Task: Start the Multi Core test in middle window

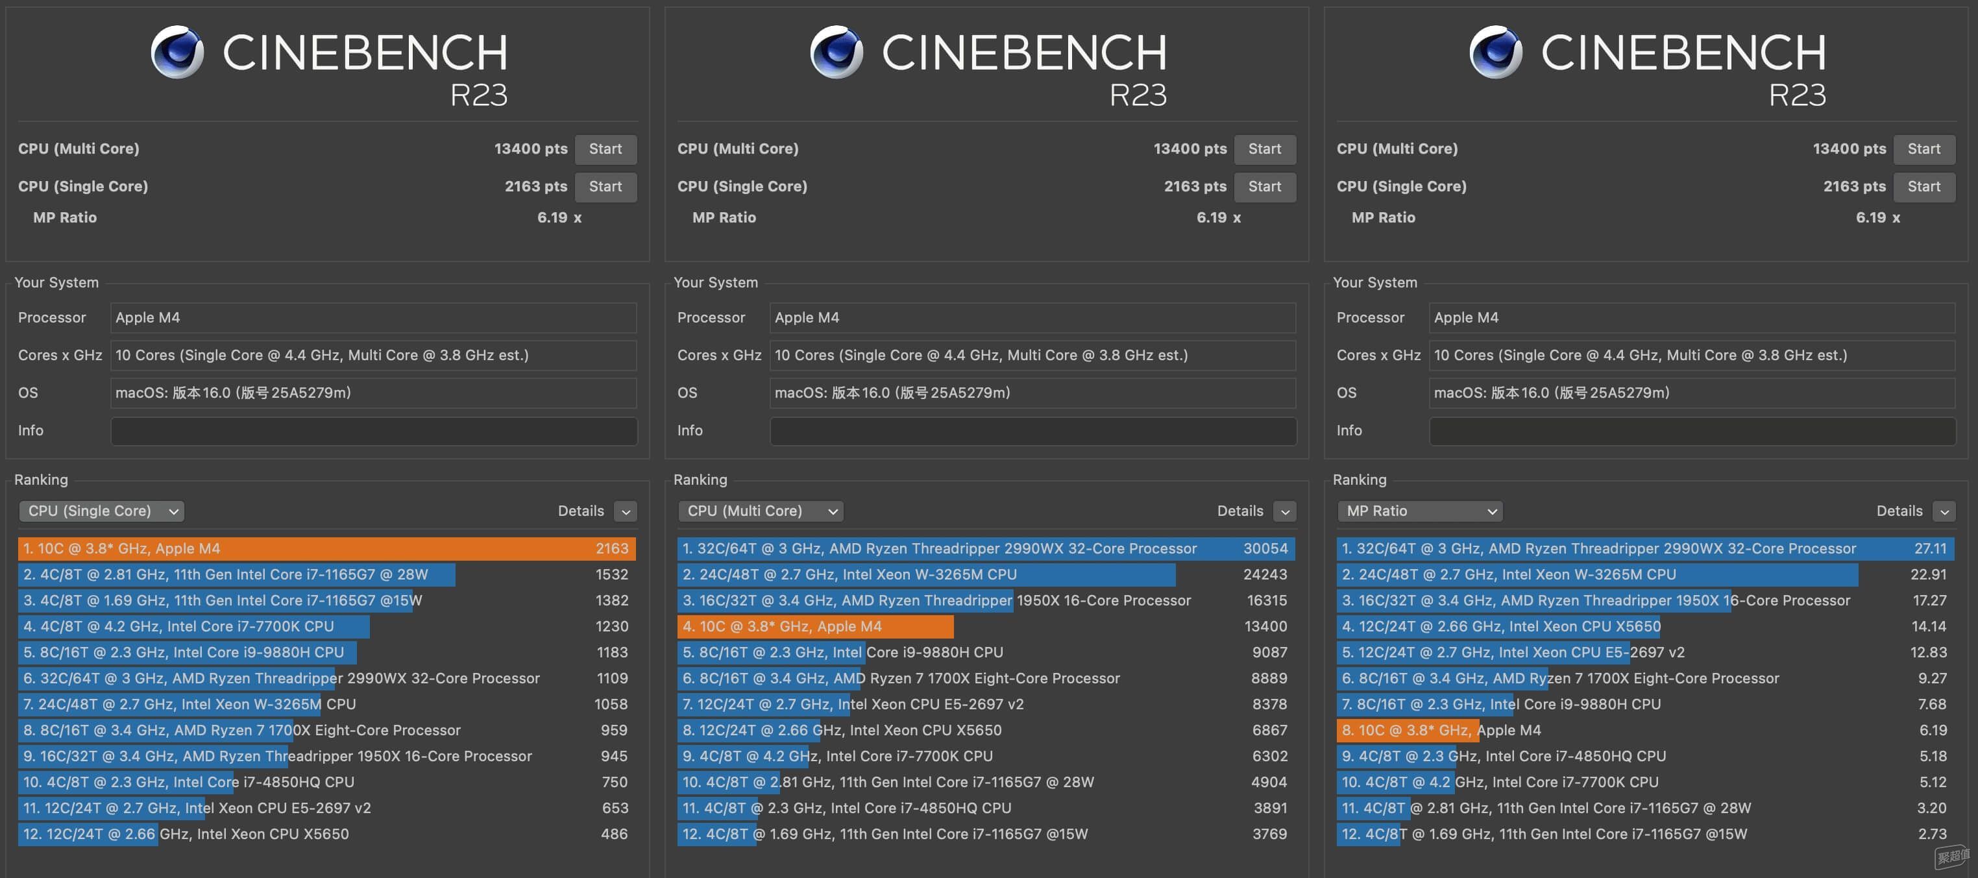Action: click(1265, 149)
